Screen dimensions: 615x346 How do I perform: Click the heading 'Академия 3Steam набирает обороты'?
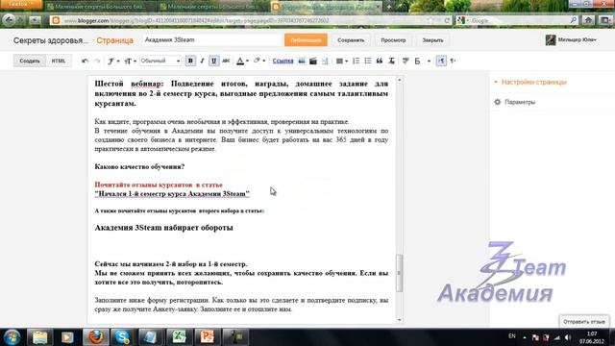pos(164,228)
